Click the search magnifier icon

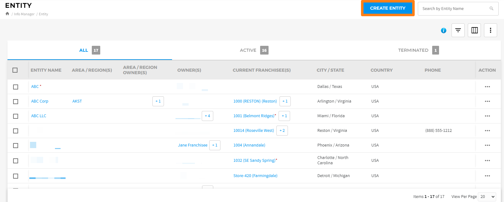click(491, 9)
